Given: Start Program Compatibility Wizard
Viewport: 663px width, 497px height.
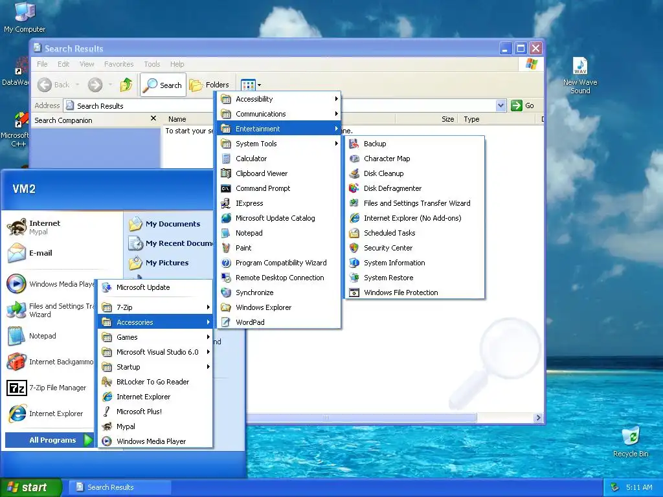Looking at the screenshot, I should 278,263.
